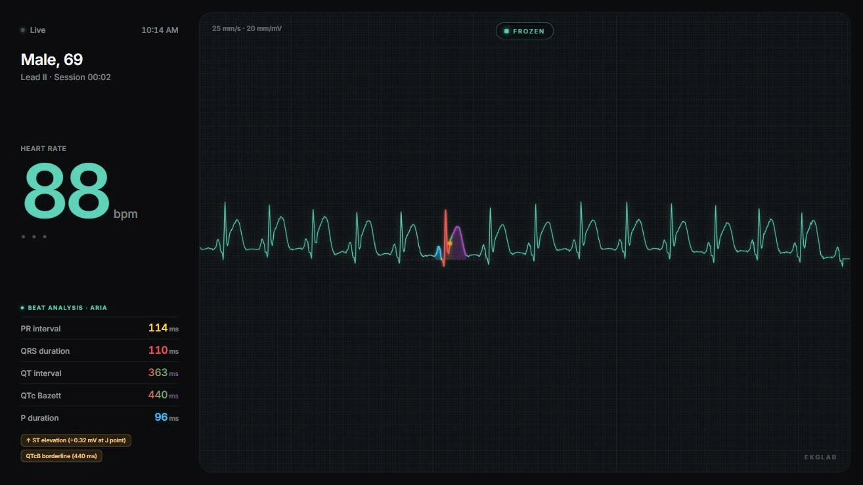This screenshot has width=863, height=485.
Task: Click the QT interval value 363 ms
Action: (163, 373)
